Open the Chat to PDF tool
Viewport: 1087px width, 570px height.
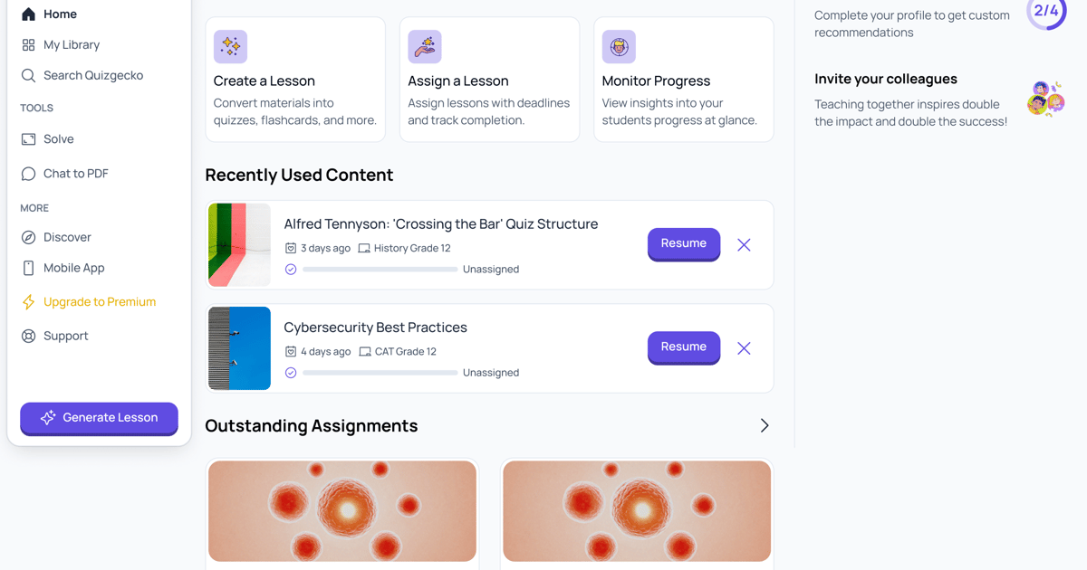click(x=29, y=173)
